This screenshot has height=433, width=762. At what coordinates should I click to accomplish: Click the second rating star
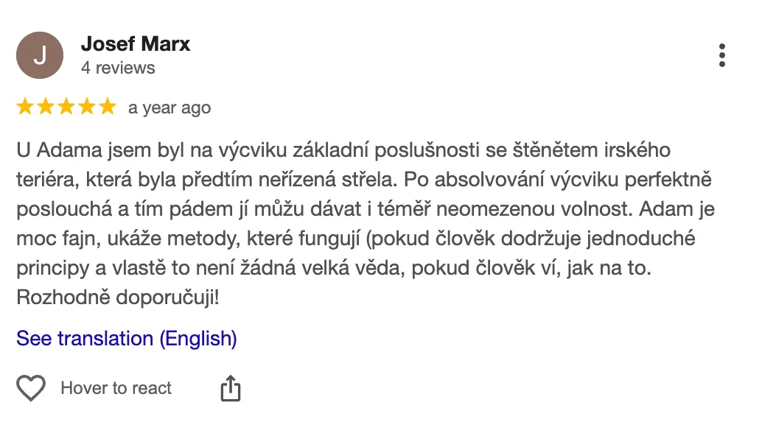46,108
